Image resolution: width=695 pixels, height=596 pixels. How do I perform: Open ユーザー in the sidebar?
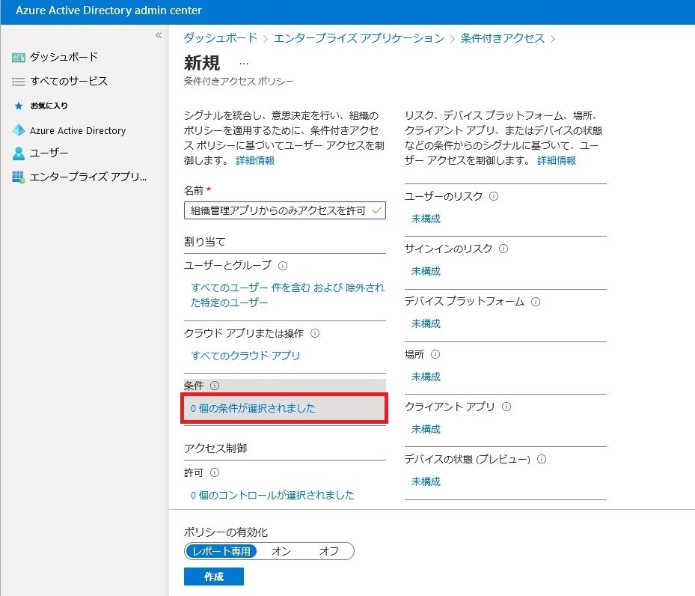(x=49, y=153)
